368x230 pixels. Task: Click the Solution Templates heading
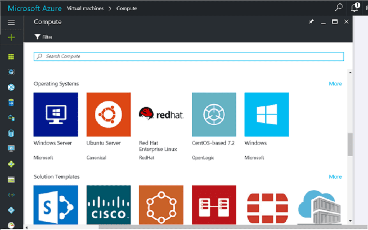pos(57,177)
